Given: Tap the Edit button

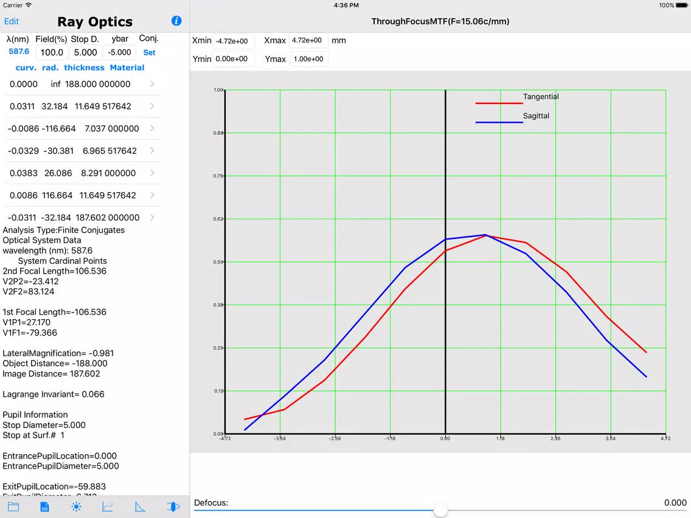Looking at the screenshot, I should 12,21.
